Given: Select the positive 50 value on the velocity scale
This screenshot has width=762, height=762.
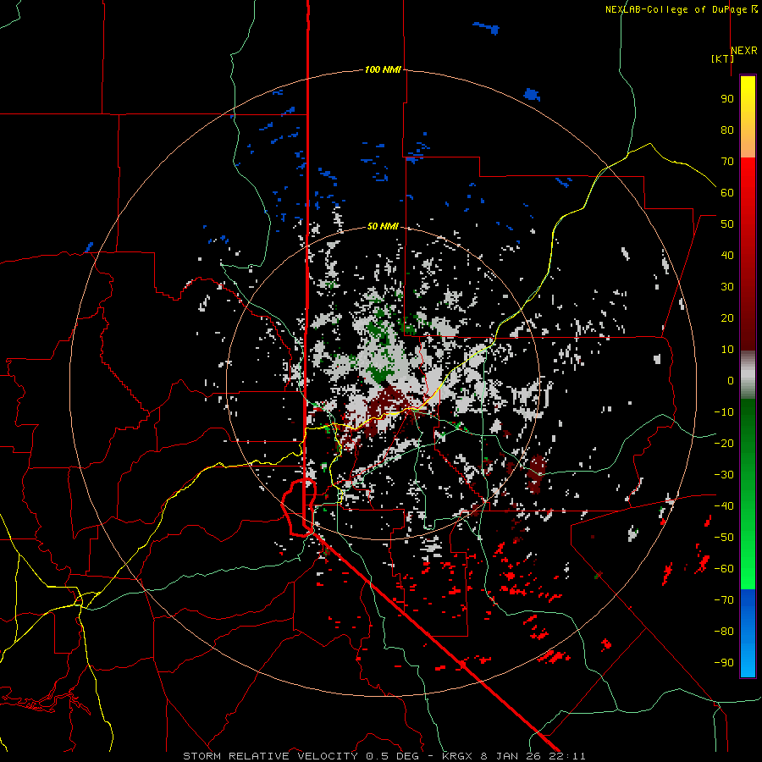Looking at the screenshot, I should point(727,224).
